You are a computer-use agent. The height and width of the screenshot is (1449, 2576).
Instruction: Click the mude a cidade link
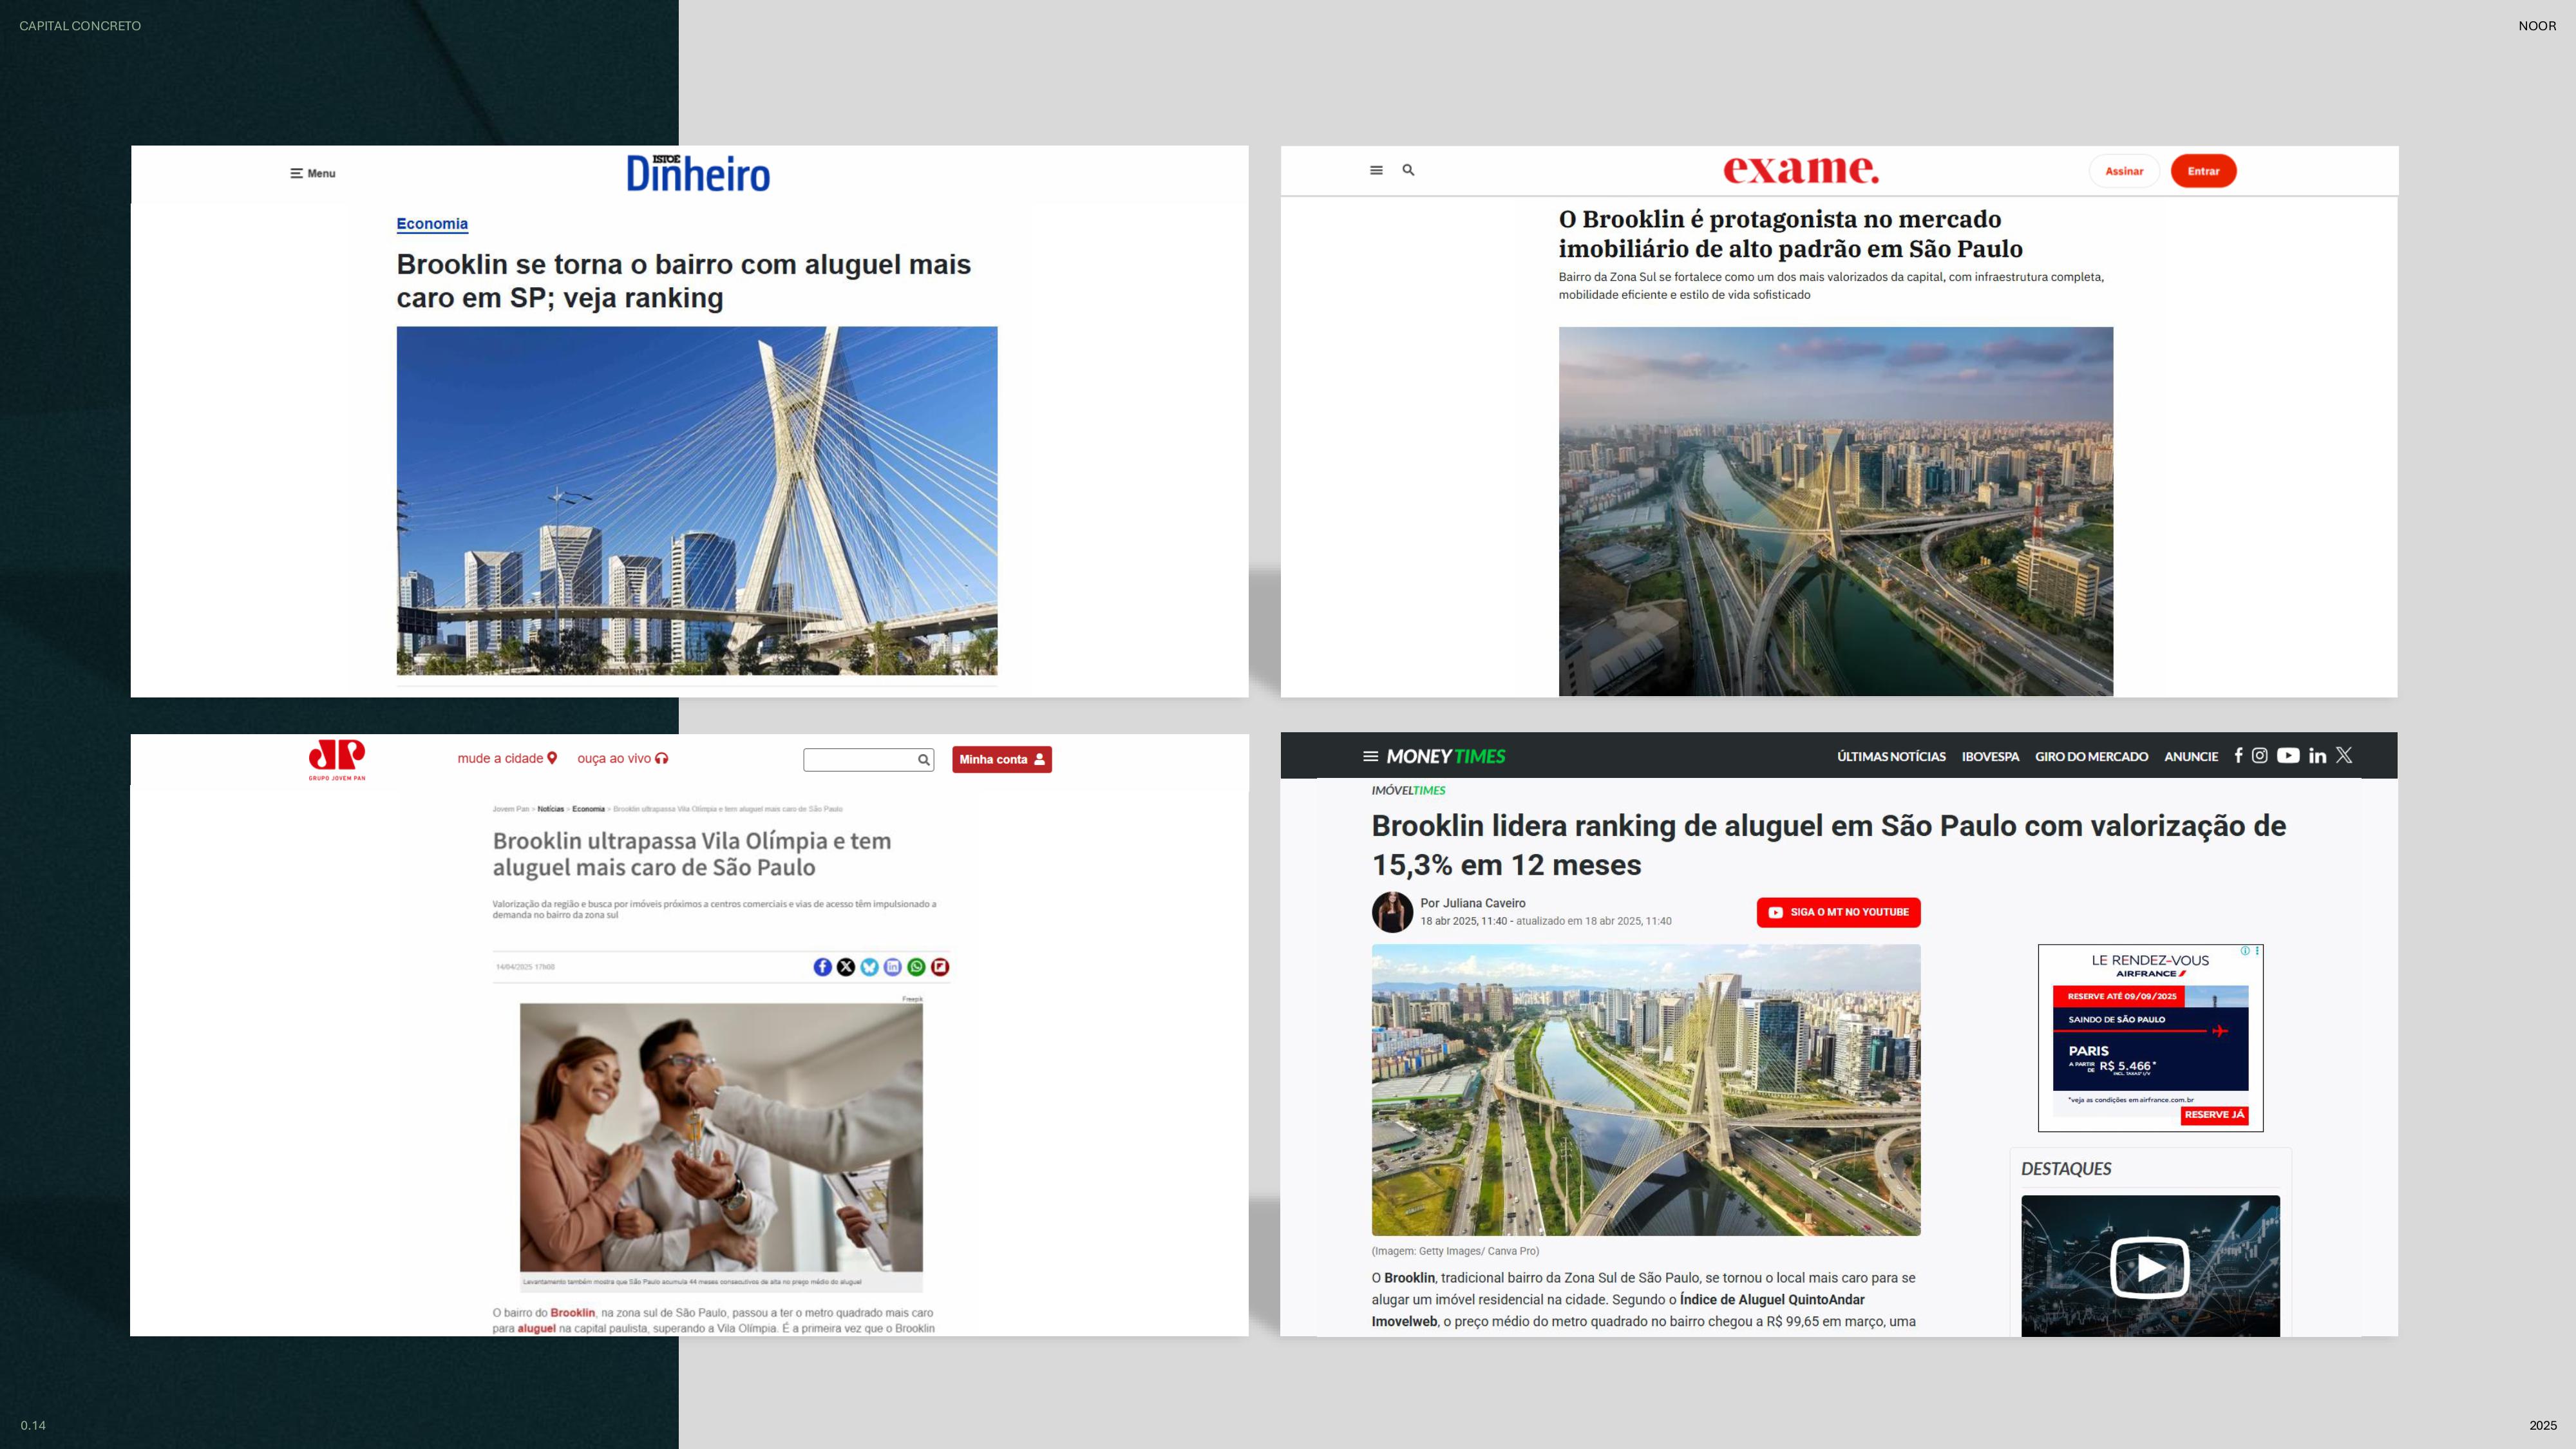point(506,758)
